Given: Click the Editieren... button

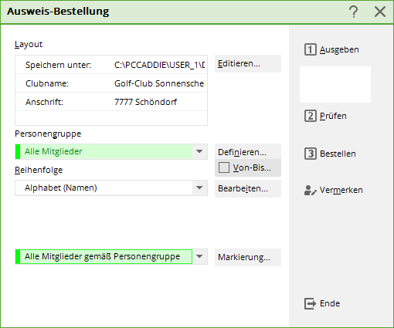Looking at the screenshot, I should click(x=248, y=63).
